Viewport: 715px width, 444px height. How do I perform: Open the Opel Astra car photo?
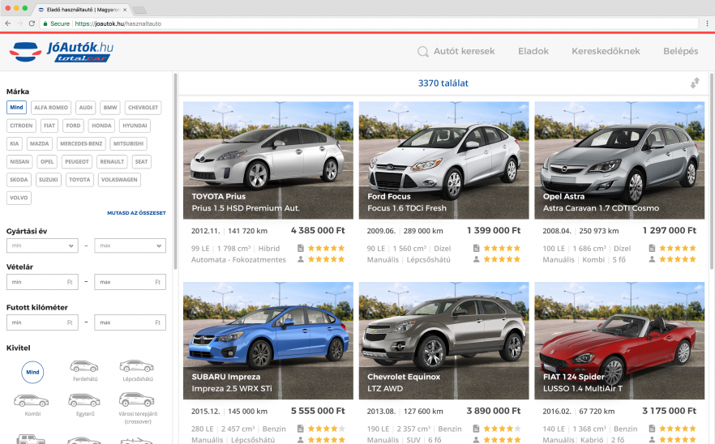pyautogui.click(x=619, y=160)
